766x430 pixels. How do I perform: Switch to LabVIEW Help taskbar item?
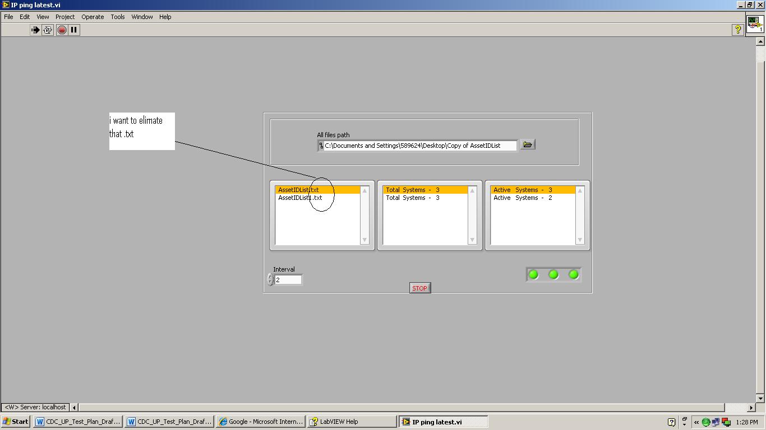(352, 422)
